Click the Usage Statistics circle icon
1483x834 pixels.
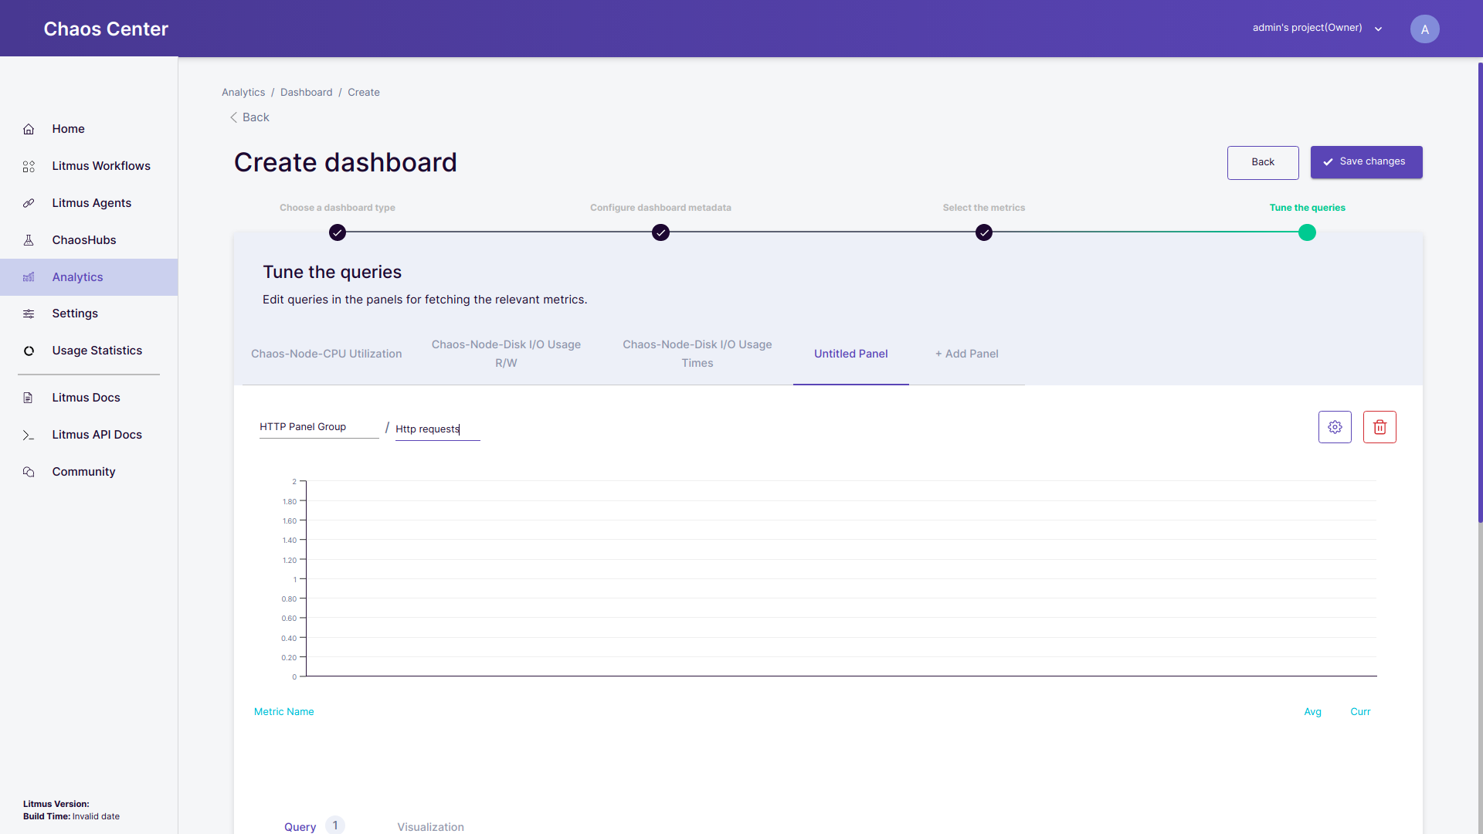(x=29, y=351)
